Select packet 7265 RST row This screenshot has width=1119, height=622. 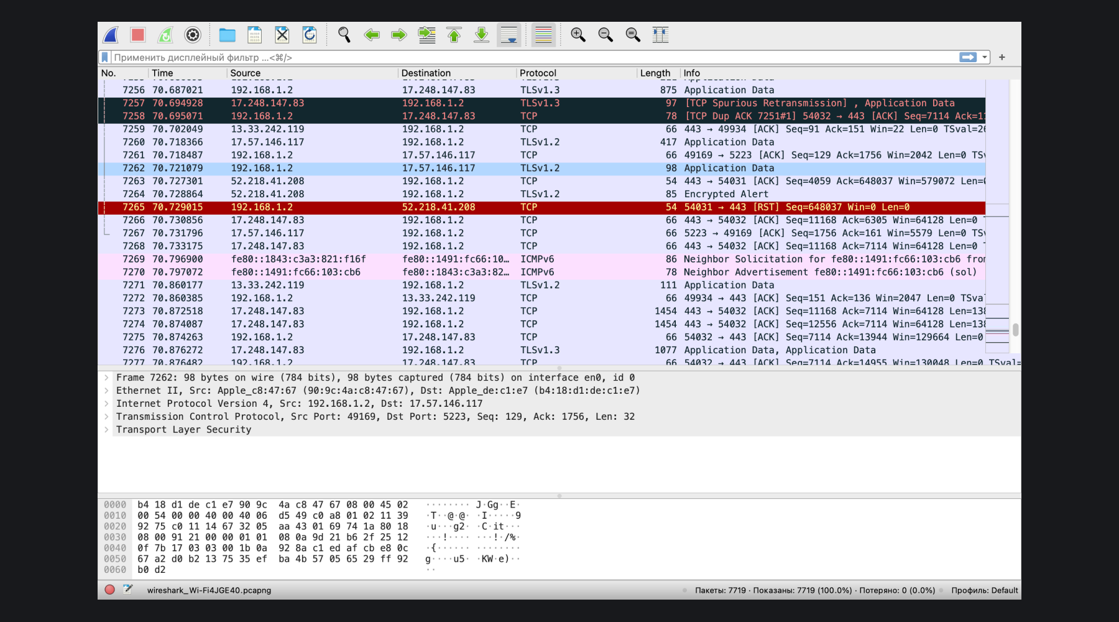(x=541, y=207)
